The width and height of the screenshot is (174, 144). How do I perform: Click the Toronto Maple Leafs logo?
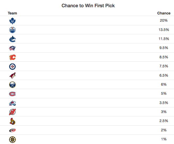click(x=12, y=21)
